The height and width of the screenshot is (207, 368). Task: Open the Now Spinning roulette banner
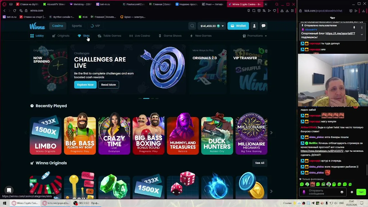[48, 69]
